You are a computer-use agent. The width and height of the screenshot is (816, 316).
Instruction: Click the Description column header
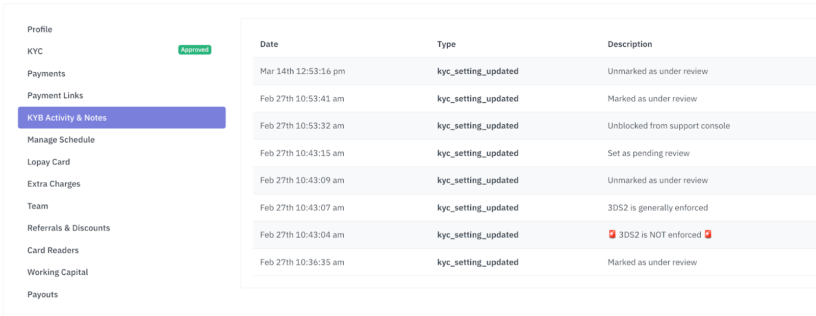click(x=630, y=44)
